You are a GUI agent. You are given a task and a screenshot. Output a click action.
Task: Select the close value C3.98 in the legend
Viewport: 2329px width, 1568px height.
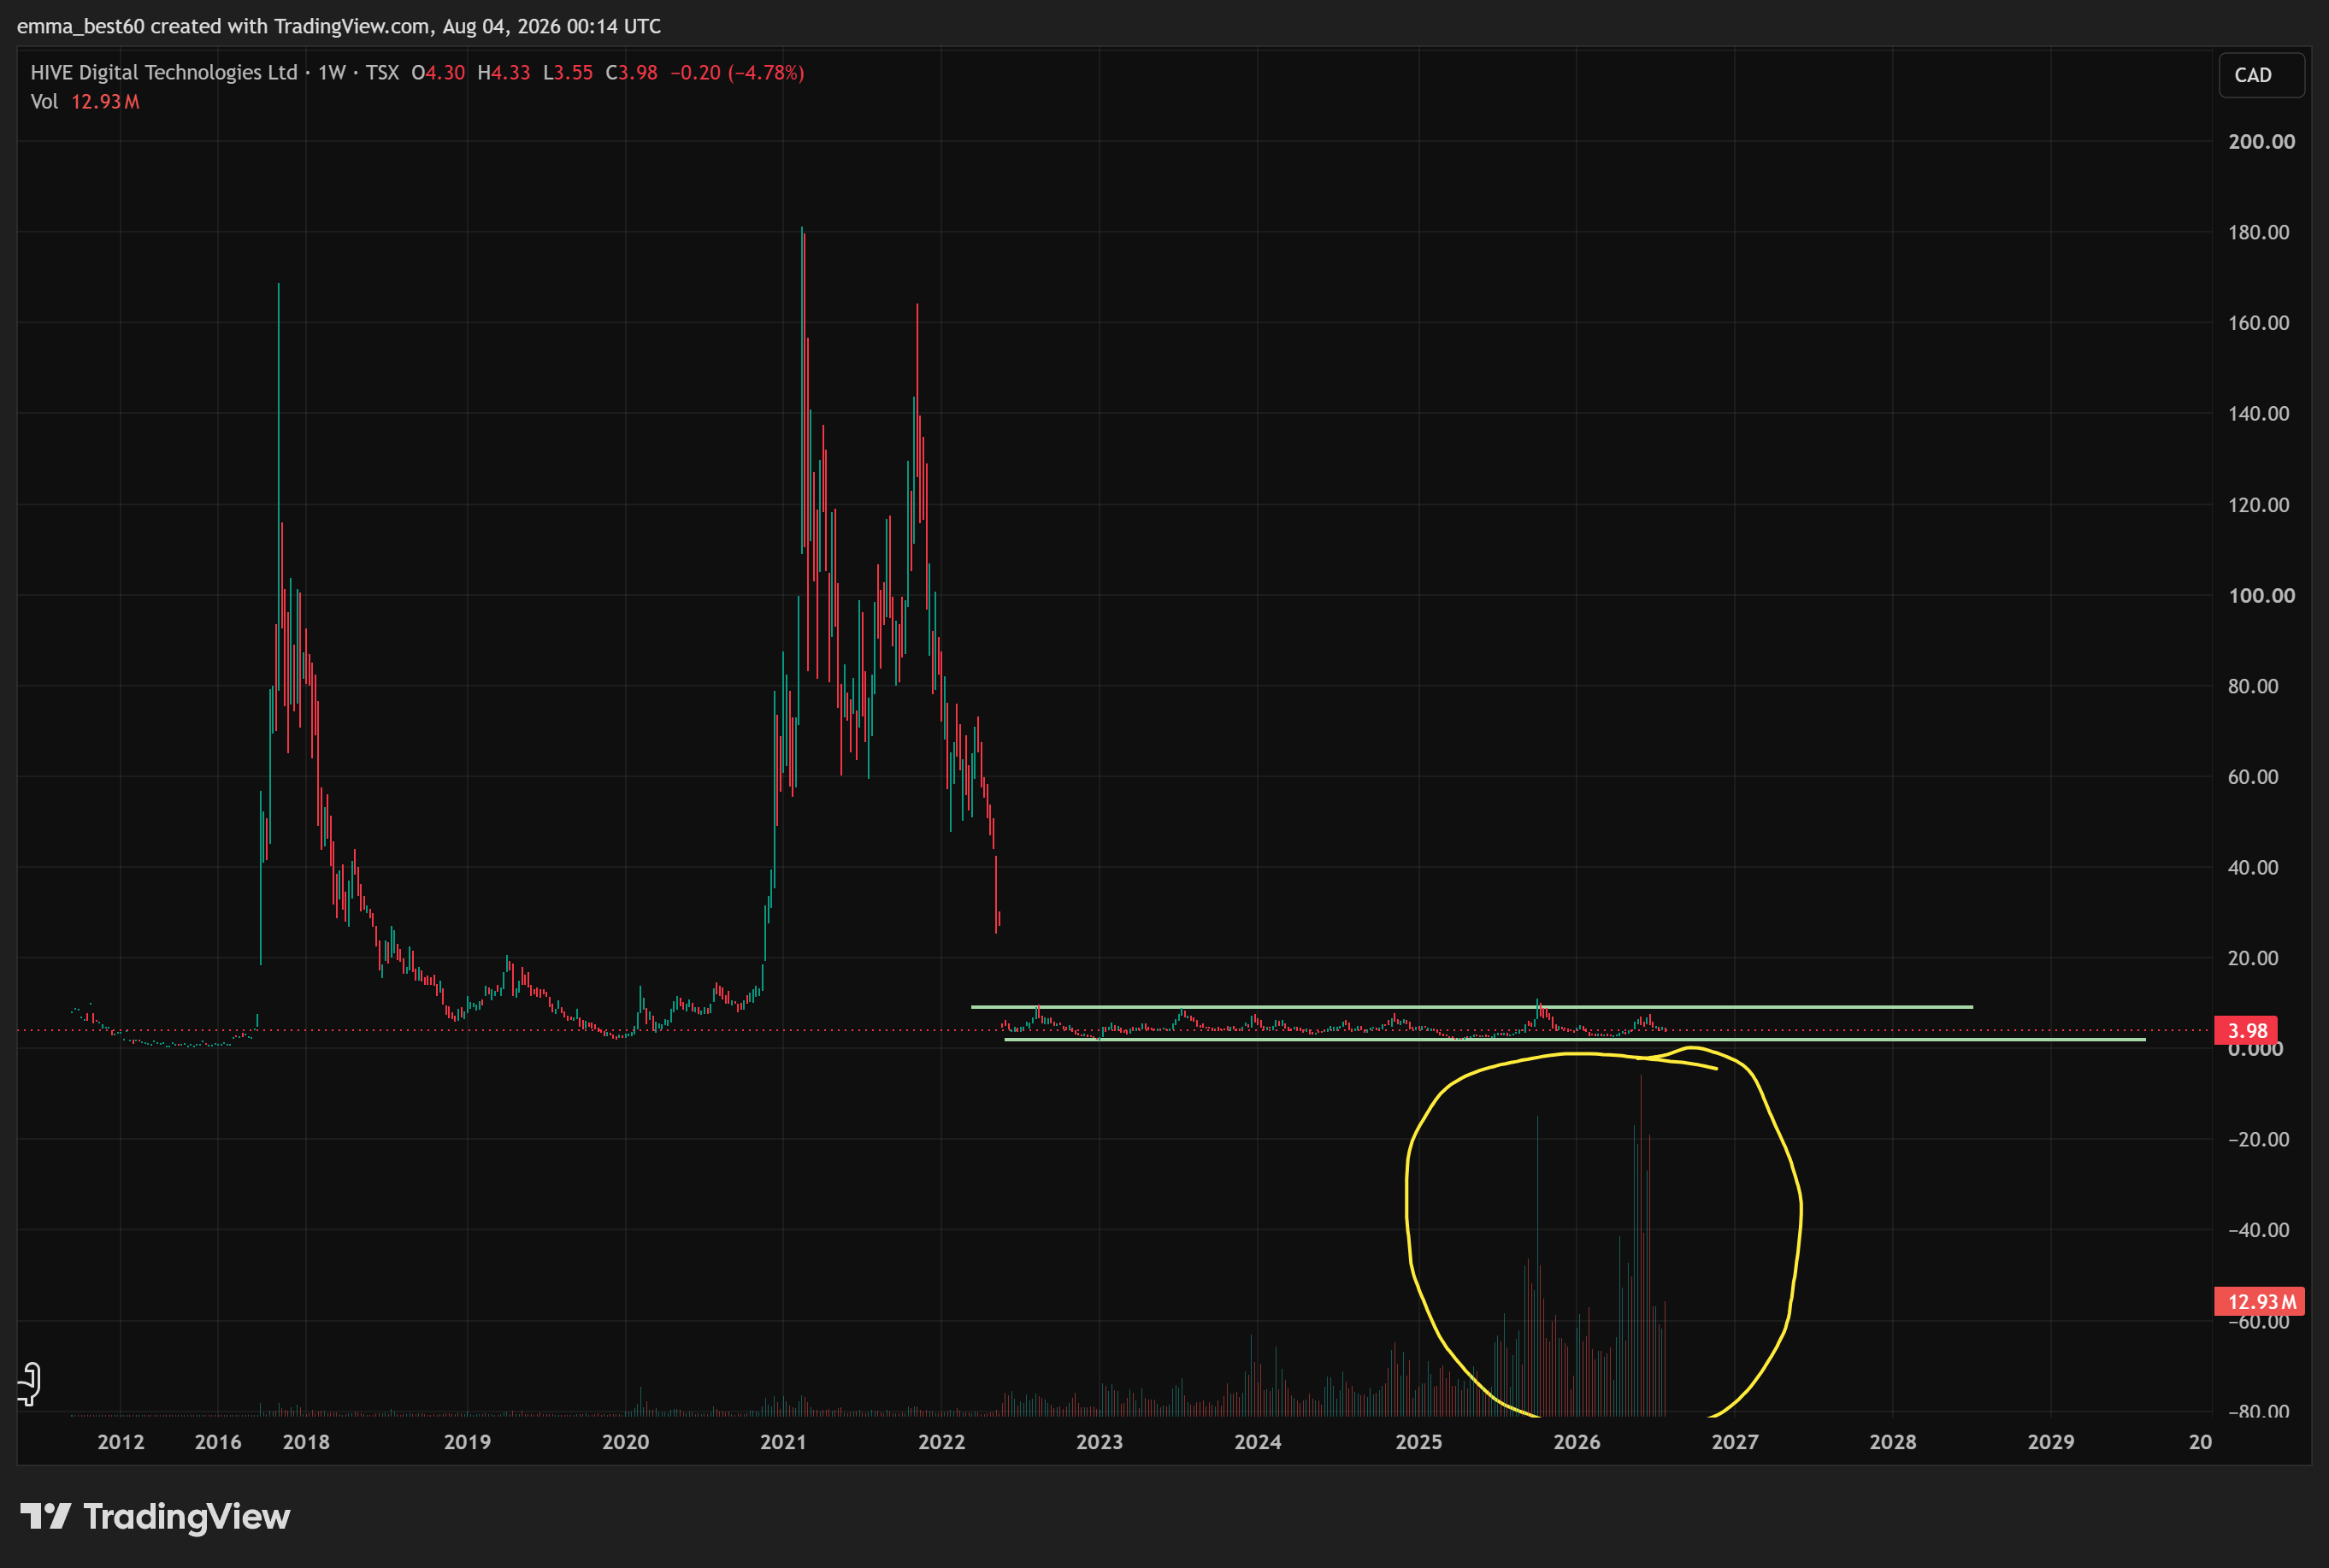point(631,72)
